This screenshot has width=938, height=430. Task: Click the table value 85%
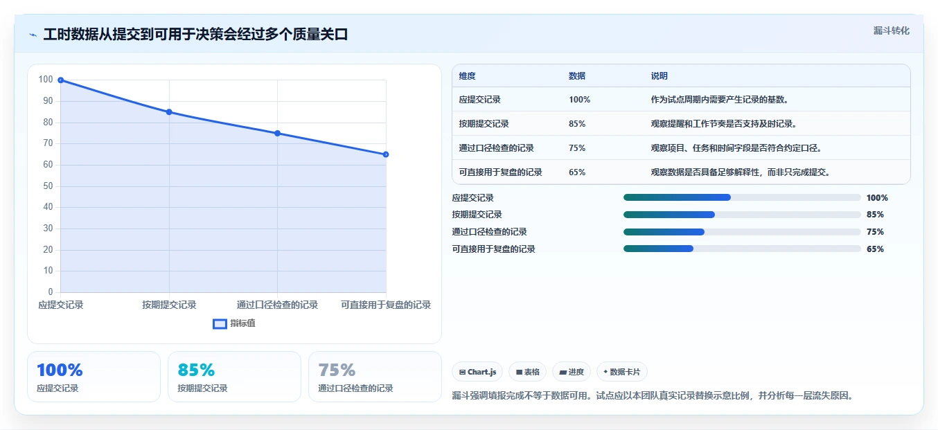point(577,124)
